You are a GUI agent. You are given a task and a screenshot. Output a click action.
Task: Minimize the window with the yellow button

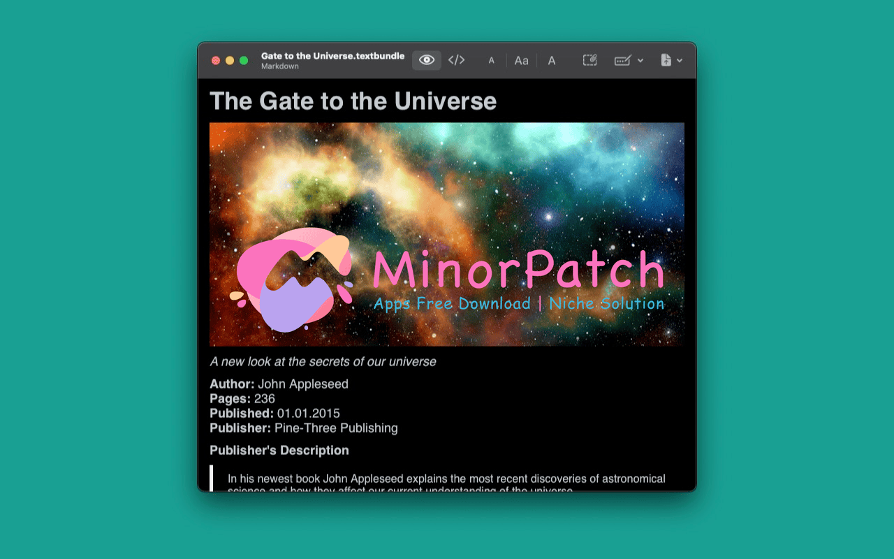pos(230,61)
